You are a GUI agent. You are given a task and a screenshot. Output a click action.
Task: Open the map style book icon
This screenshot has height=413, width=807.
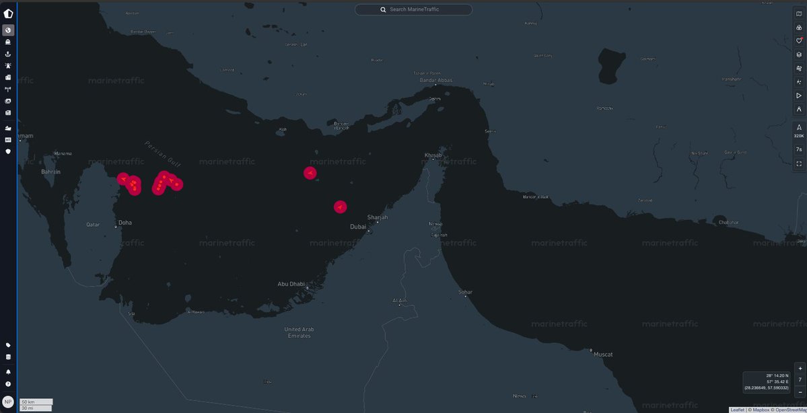click(799, 14)
